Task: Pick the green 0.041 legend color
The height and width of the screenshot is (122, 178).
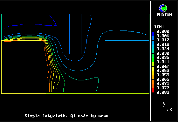Action: (153, 60)
